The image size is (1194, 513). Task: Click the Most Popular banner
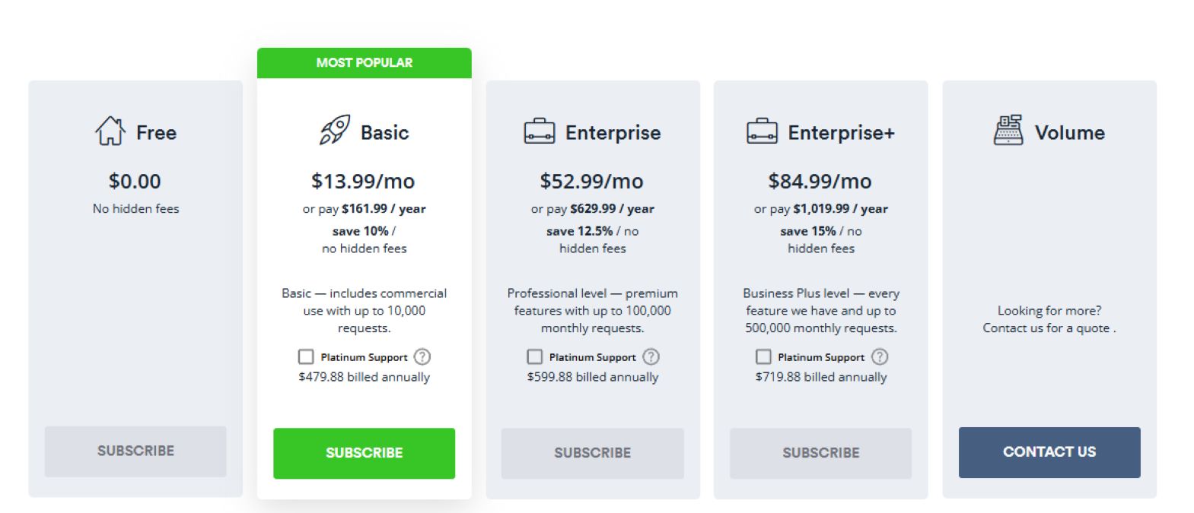point(365,63)
